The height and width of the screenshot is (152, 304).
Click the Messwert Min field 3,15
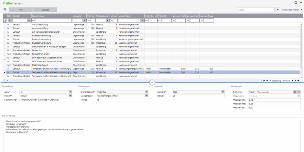pos(274,100)
